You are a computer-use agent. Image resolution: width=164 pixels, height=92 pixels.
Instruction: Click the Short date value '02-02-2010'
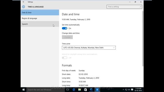[83, 74]
